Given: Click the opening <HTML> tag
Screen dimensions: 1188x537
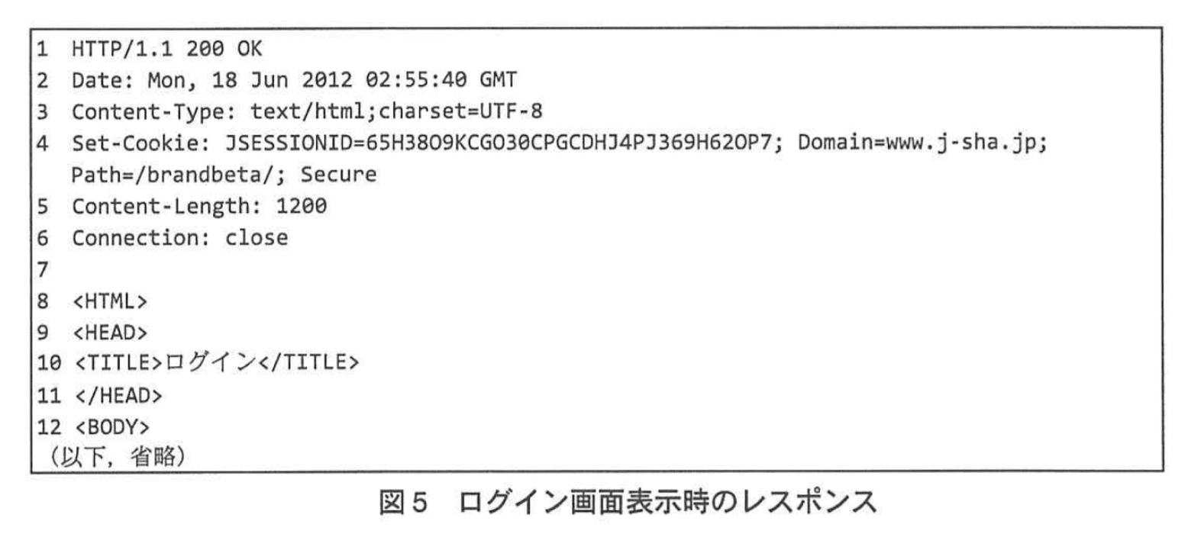Looking at the screenshot, I should [109, 301].
